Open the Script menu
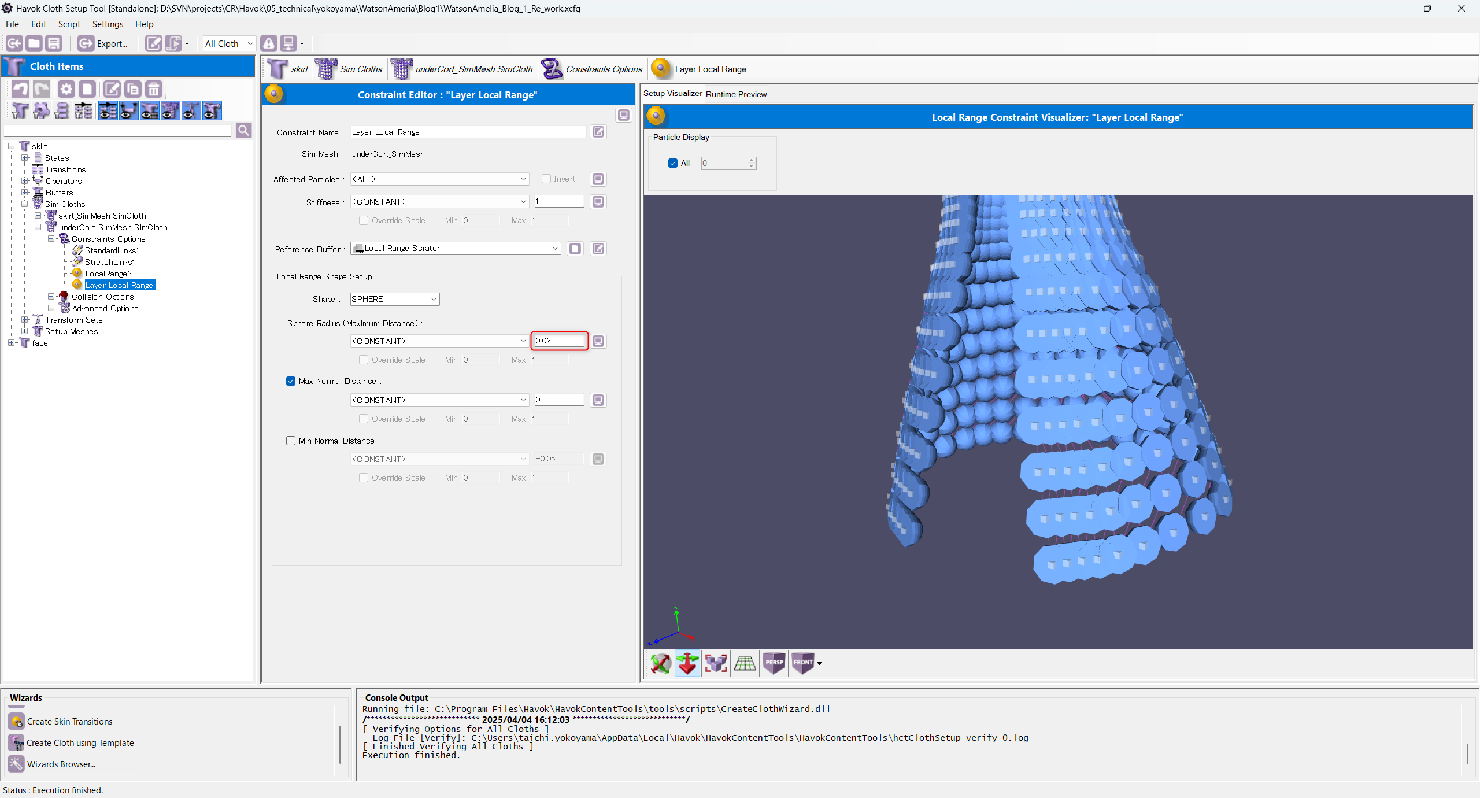The image size is (1480, 798). point(69,24)
